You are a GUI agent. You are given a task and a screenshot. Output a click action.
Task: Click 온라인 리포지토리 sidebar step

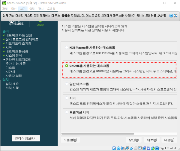tap(18, 60)
